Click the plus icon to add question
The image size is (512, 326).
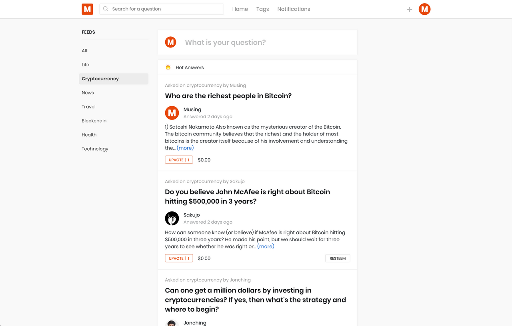[x=410, y=10]
